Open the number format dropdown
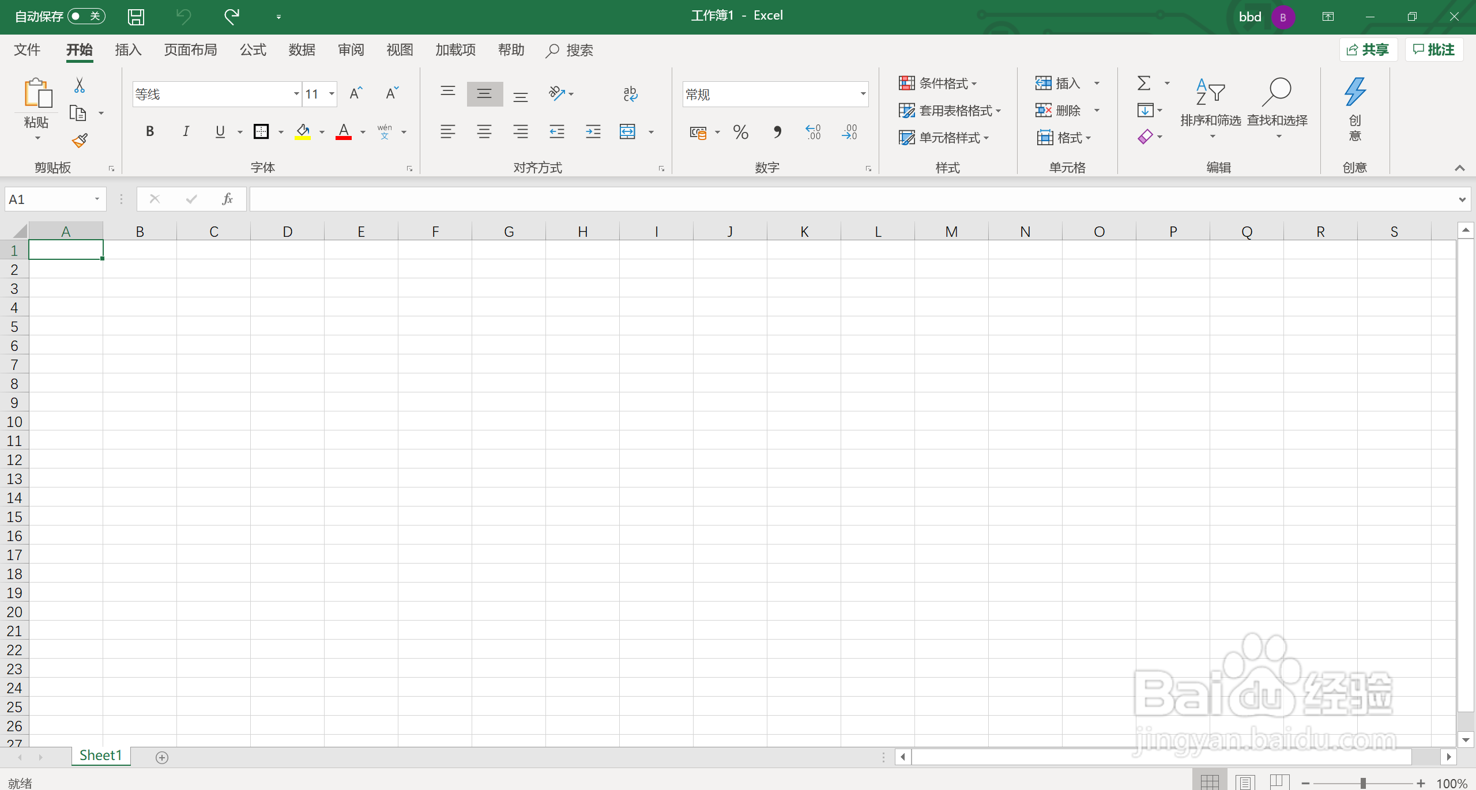Screen dimensions: 1476x790 tap(863, 94)
